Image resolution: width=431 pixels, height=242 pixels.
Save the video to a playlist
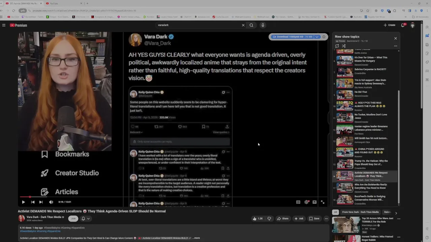pos(314,218)
